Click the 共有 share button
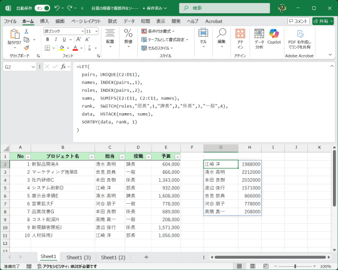Image resolution: width=338 pixels, height=270 pixels. 323,21
